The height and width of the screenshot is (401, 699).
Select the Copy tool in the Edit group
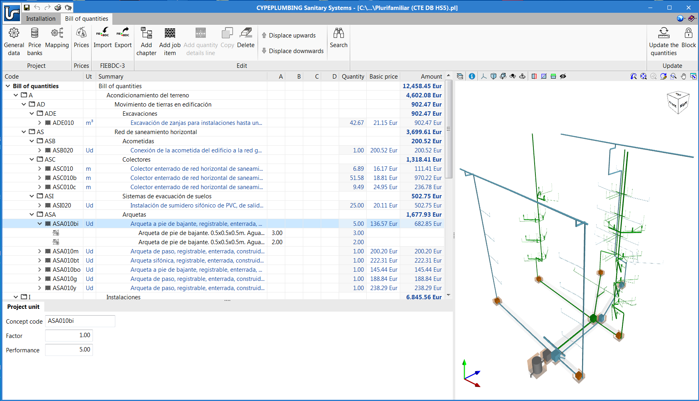[227, 40]
